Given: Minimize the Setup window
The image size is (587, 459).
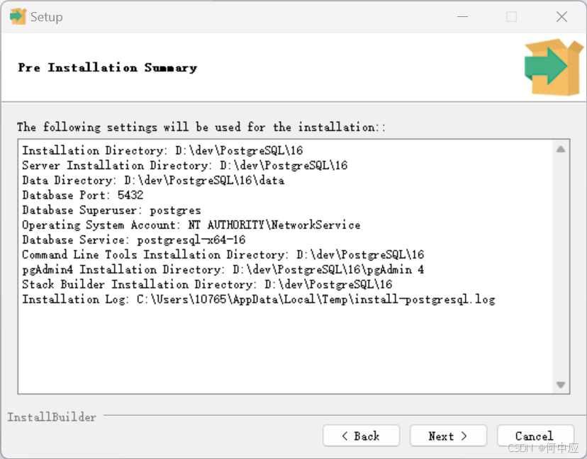Looking at the screenshot, I should 463,16.
